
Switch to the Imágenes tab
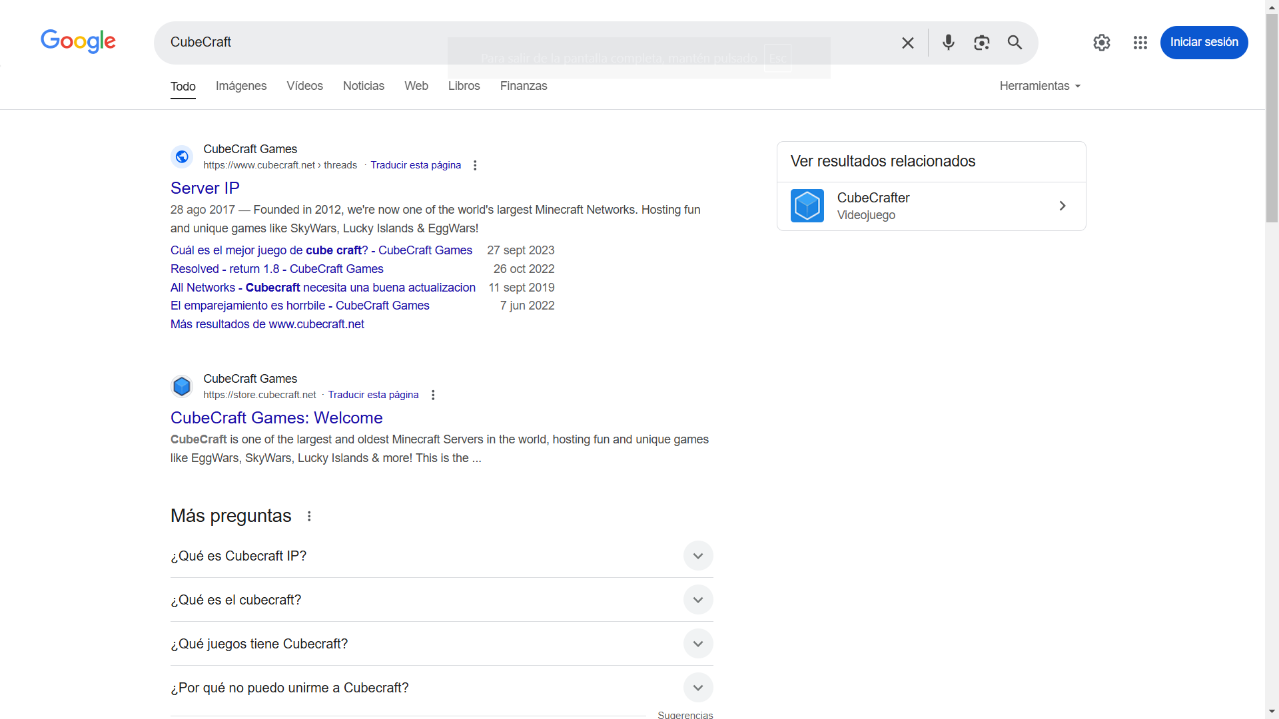coord(241,86)
